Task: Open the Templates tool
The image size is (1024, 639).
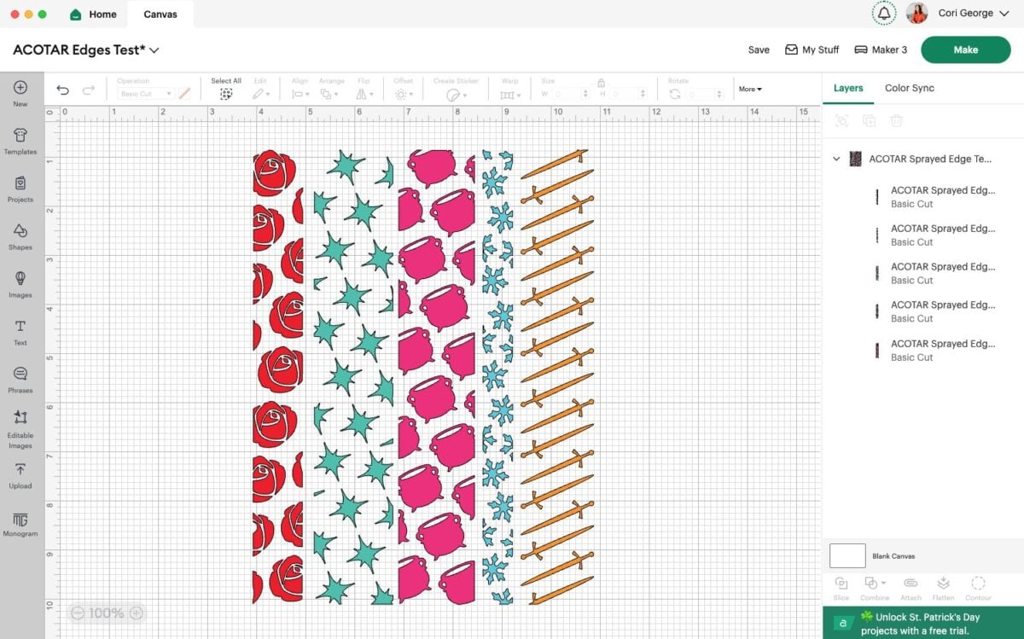Action: [x=20, y=141]
